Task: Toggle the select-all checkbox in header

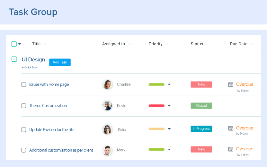Action: [x=14, y=44]
